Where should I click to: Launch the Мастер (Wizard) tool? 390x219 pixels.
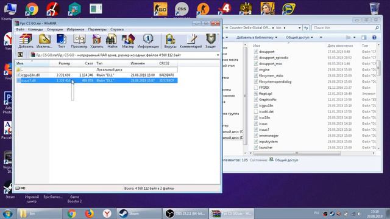(128, 41)
